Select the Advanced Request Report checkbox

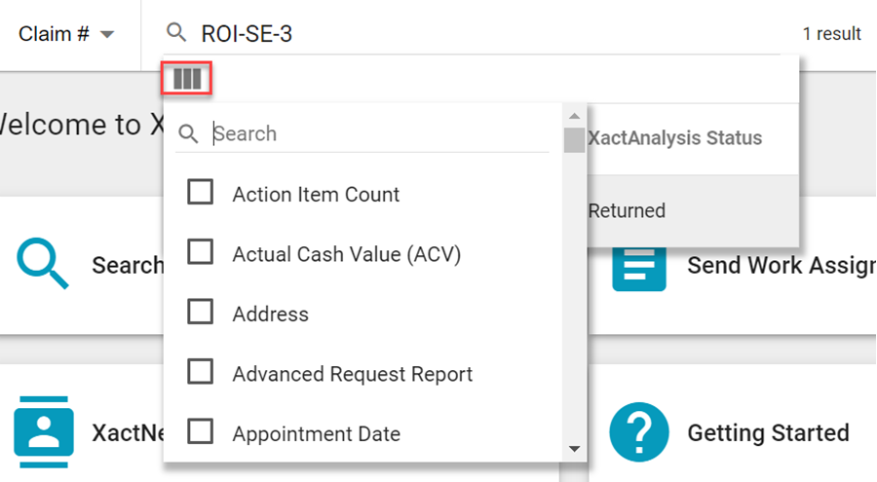(x=201, y=373)
